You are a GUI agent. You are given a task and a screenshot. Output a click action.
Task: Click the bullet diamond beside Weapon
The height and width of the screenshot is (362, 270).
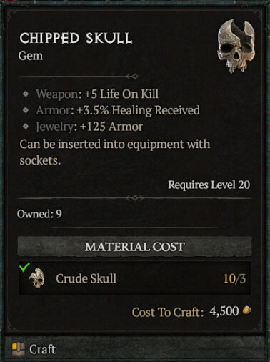tap(26, 94)
